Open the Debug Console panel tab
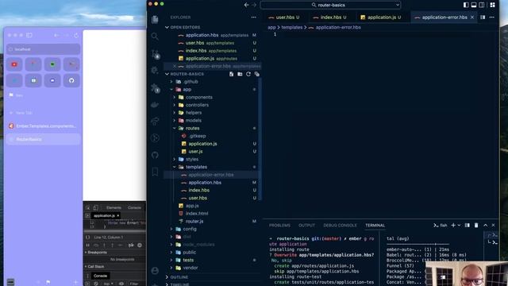Image resolution: width=508 pixels, height=286 pixels. (340, 226)
